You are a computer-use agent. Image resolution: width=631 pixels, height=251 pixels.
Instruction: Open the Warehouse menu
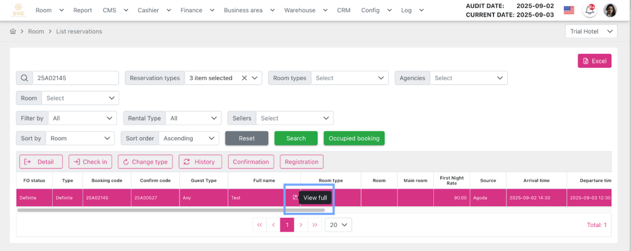coord(303,10)
